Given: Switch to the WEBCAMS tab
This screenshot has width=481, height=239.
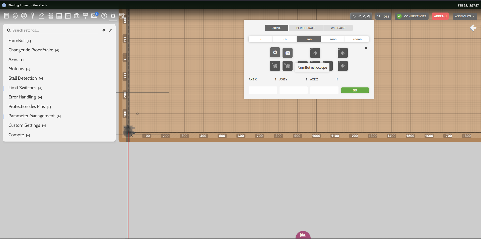Looking at the screenshot, I should click(338, 28).
